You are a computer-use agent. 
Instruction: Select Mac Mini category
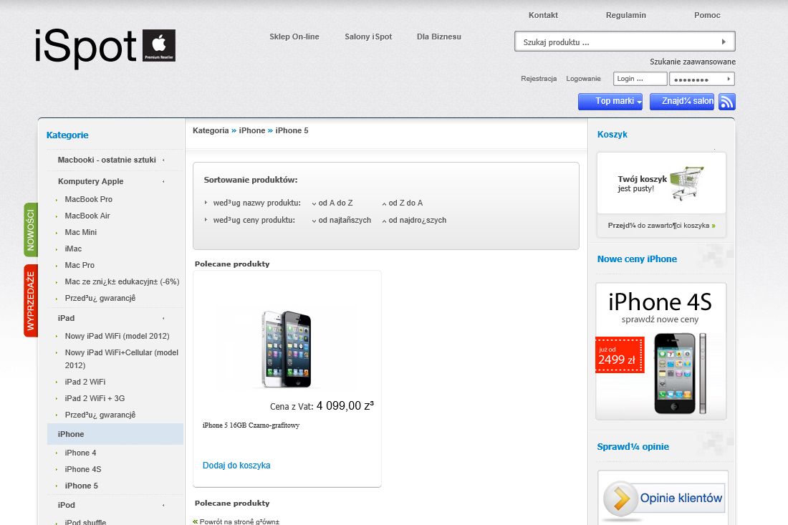[81, 233]
